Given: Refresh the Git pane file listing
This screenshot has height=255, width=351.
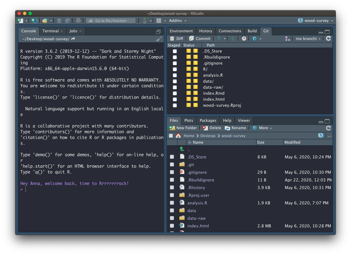Looking at the screenshot, I should click(x=328, y=39).
